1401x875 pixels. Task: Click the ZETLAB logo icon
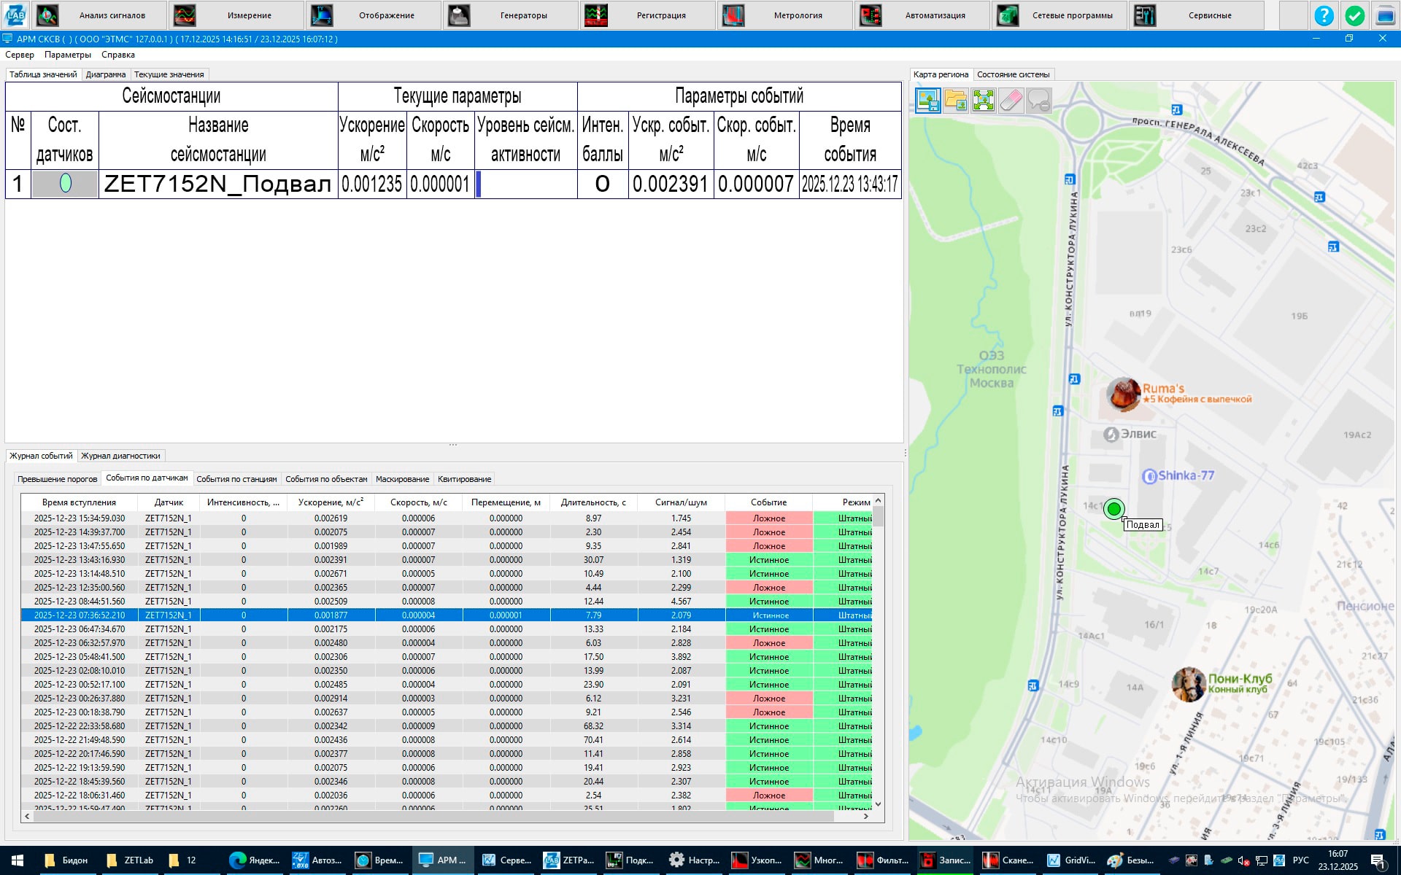click(x=15, y=15)
